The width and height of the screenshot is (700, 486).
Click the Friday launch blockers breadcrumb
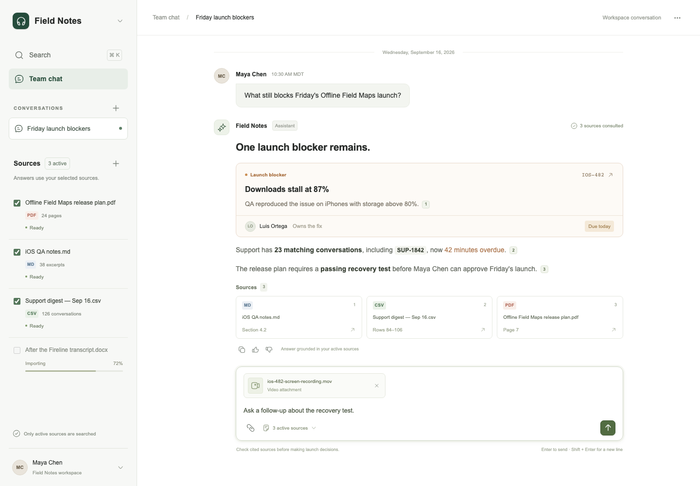[225, 17]
